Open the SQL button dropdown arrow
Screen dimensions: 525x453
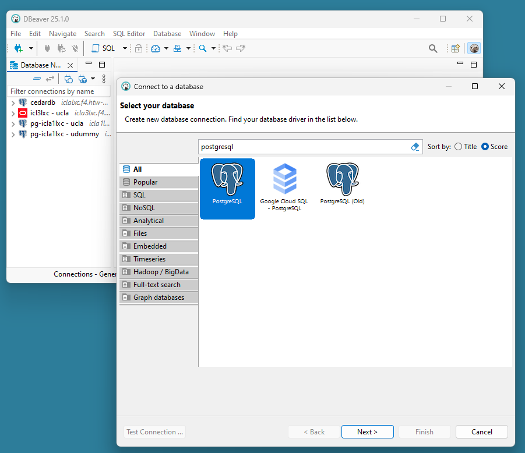[125, 48]
